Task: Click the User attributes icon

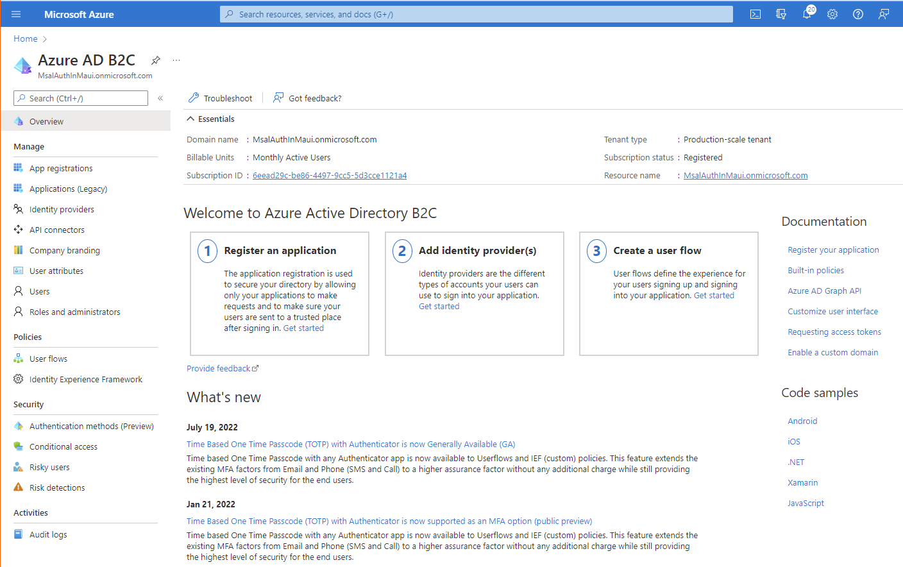Action: [19, 271]
